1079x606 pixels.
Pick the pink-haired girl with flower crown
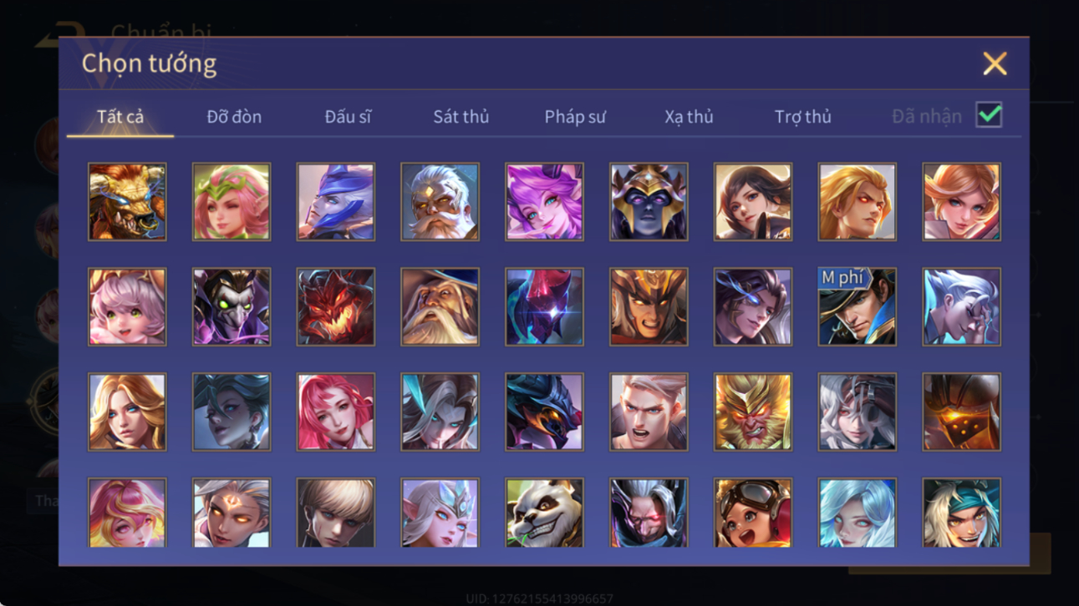[232, 201]
